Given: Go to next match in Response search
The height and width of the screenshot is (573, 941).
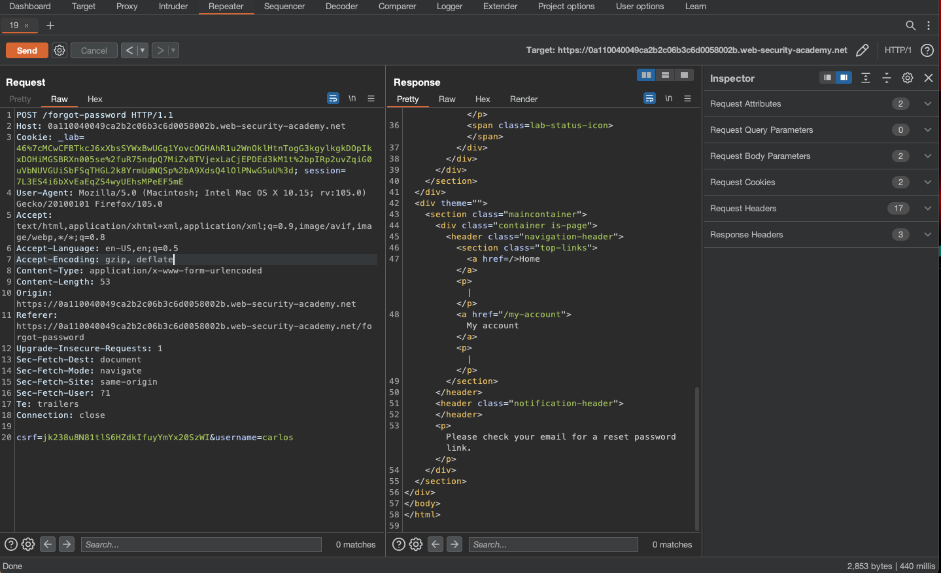Looking at the screenshot, I should tap(454, 544).
